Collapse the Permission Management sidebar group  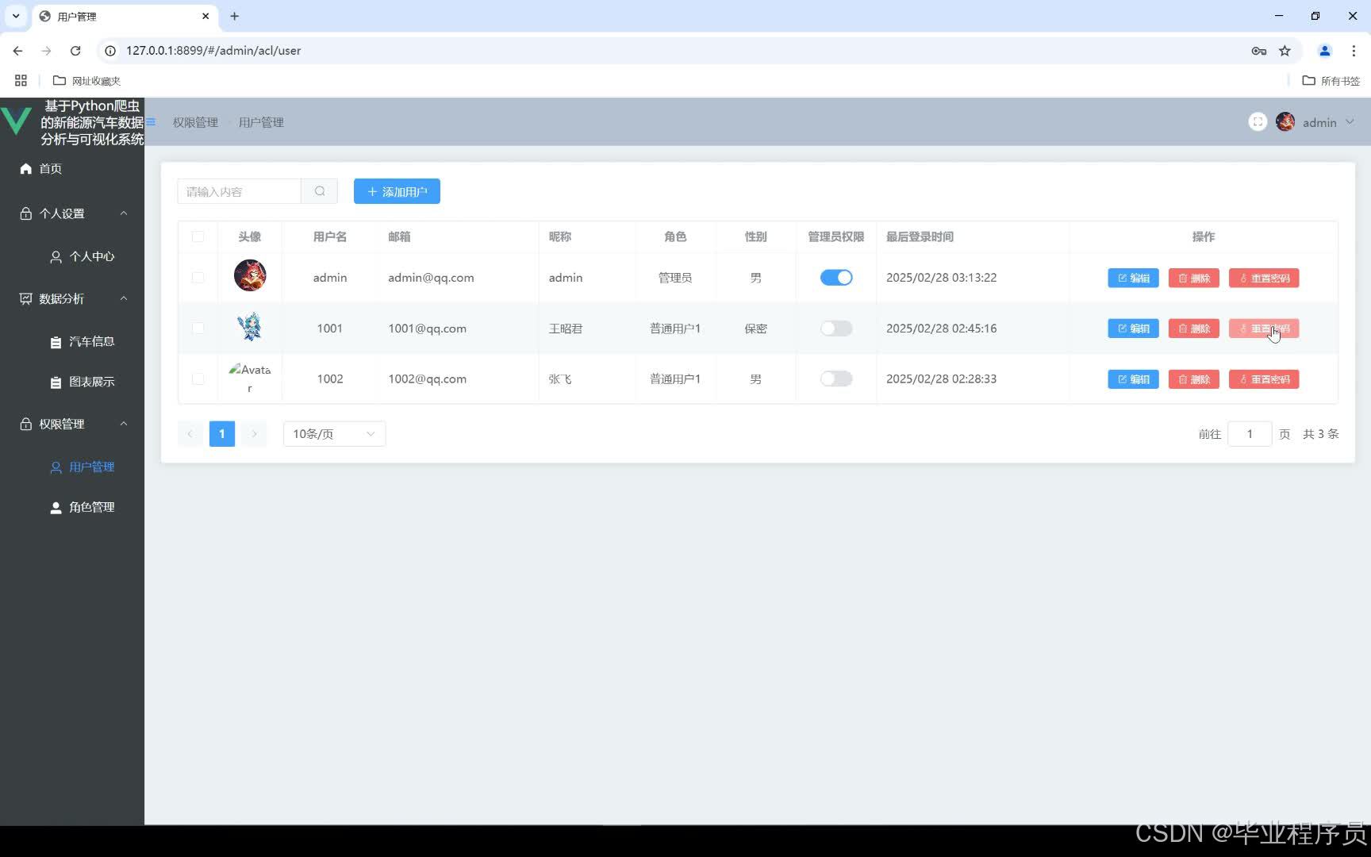72,424
